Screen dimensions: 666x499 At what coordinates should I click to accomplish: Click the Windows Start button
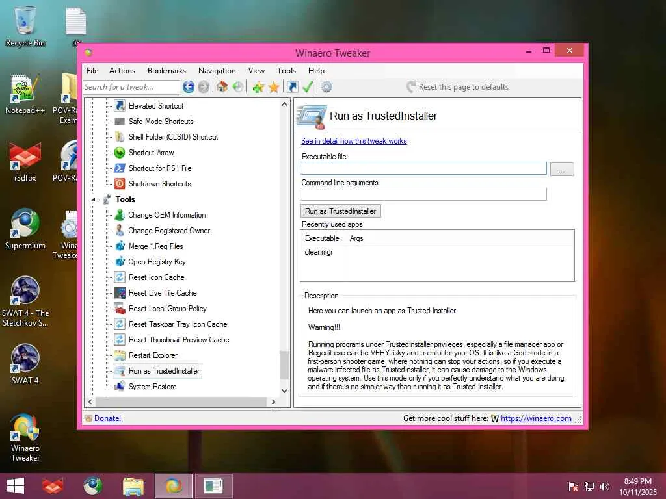(16, 486)
